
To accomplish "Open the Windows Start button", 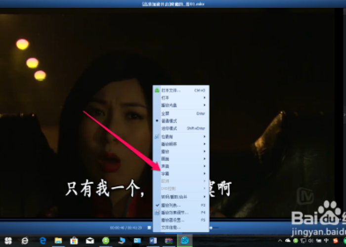I will (x=8, y=241).
